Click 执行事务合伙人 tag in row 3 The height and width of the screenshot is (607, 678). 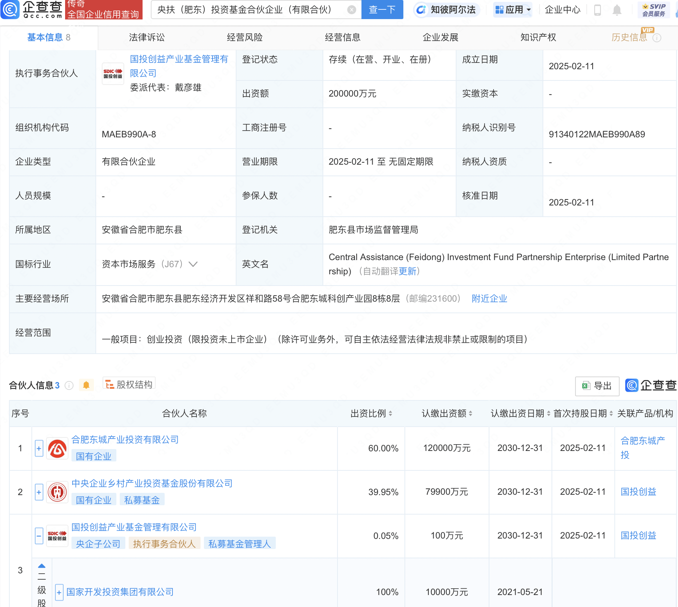[x=164, y=544]
